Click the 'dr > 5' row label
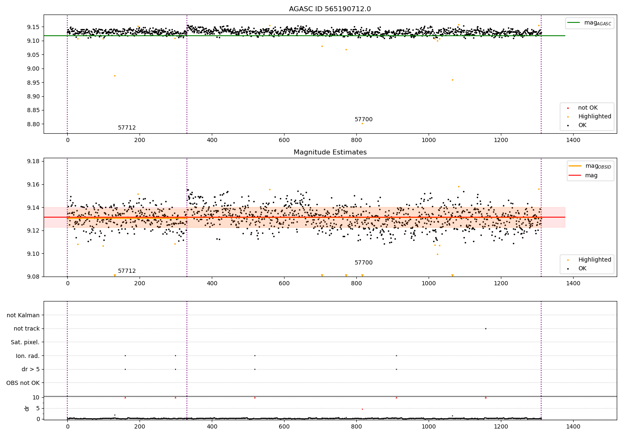Screen dimensions: 623x436 [x=31, y=369]
